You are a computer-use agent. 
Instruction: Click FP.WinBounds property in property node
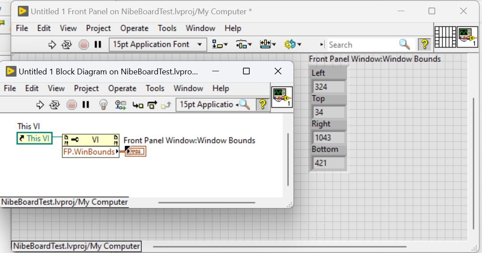91,152
